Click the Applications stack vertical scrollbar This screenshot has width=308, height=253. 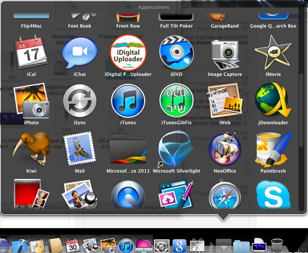tap(301, 110)
